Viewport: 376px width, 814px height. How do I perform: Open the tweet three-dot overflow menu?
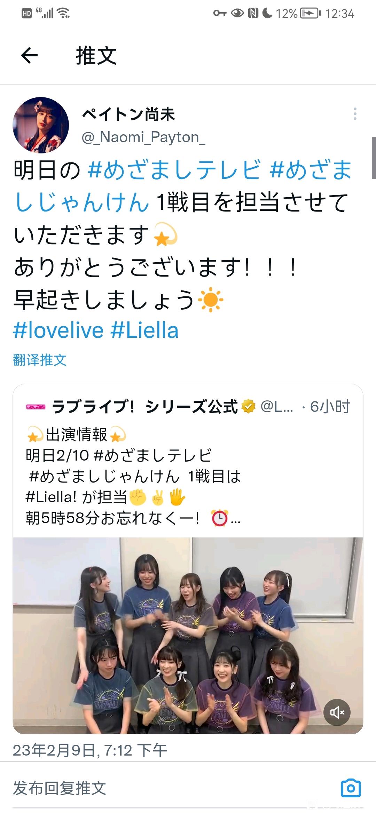tap(355, 114)
